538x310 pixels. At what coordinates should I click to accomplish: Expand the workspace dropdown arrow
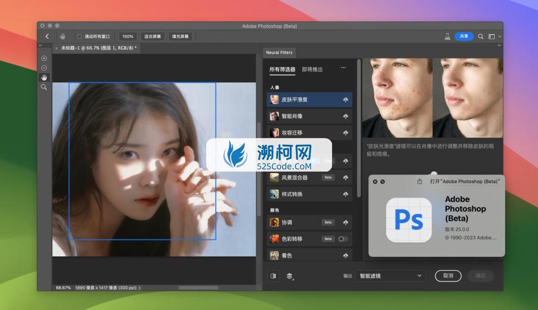click(x=499, y=37)
